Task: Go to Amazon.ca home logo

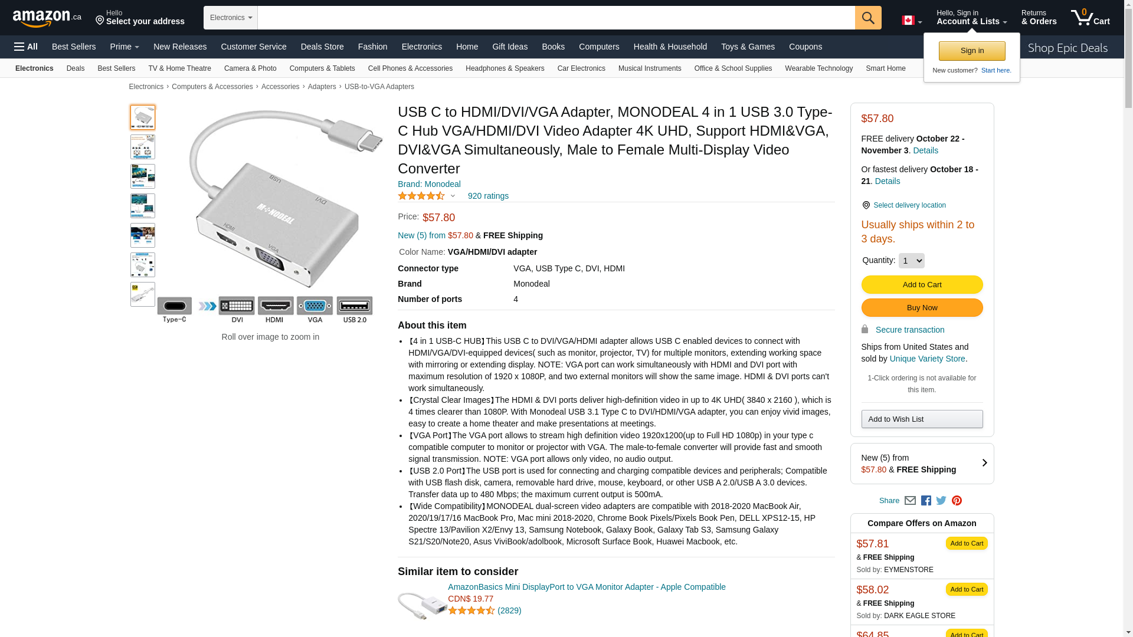Action: (47, 18)
